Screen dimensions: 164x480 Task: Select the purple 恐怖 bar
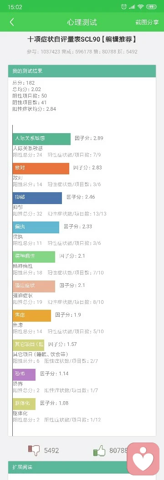24,374
